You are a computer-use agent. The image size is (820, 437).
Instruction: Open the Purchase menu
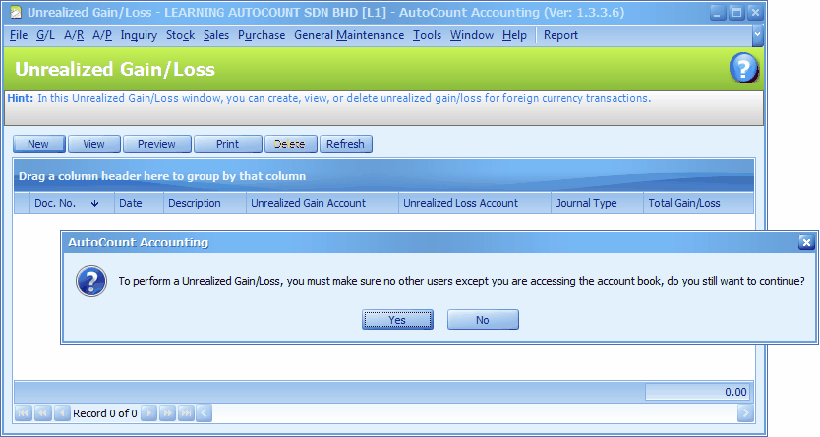262,35
